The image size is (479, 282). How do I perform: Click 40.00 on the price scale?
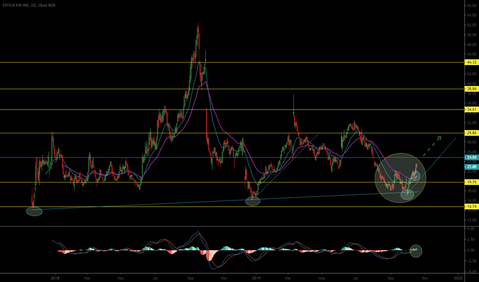coord(471,84)
